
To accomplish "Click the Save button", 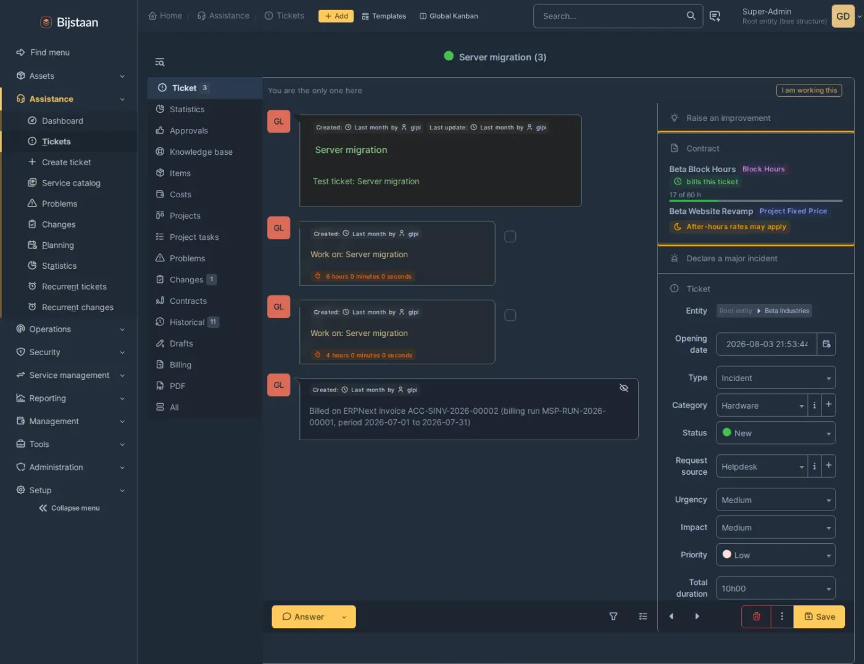I will click(x=819, y=617).
